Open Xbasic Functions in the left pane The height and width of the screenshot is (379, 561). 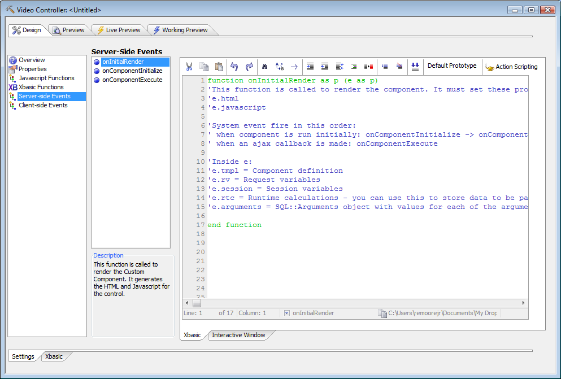pos(41,87)
